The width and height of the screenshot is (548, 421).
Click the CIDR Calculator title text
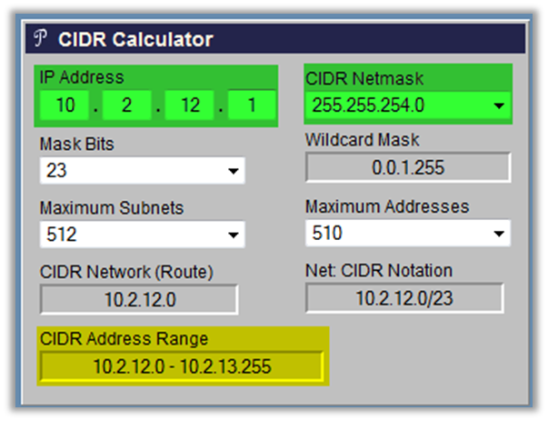click(x=135, y=39)
